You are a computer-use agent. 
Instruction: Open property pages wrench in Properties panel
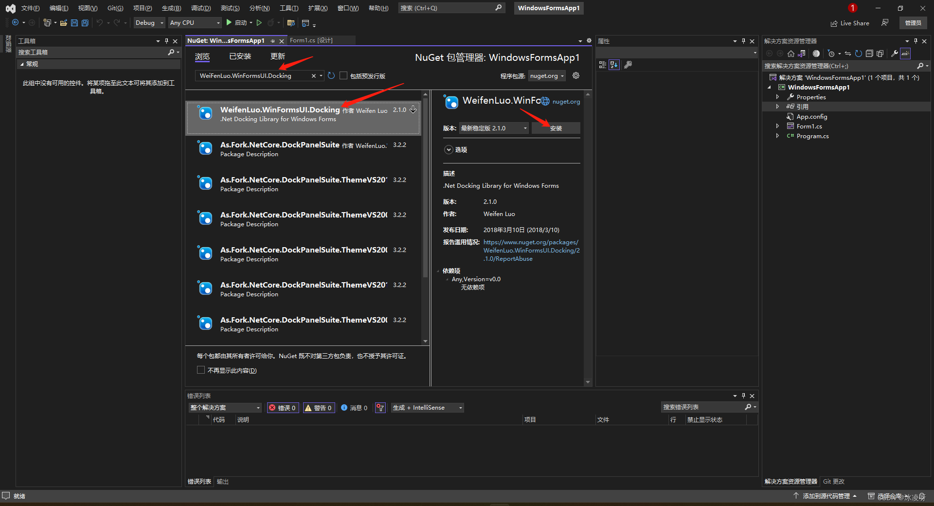point(628,65)
